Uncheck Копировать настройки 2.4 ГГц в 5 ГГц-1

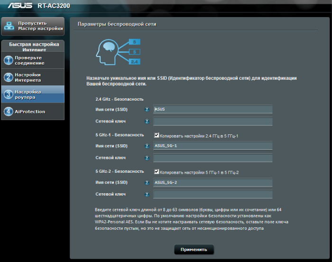click(x=157, y=135)
